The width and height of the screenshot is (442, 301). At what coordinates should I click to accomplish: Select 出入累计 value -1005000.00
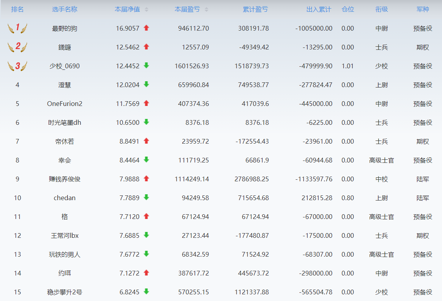pos(314,29)
